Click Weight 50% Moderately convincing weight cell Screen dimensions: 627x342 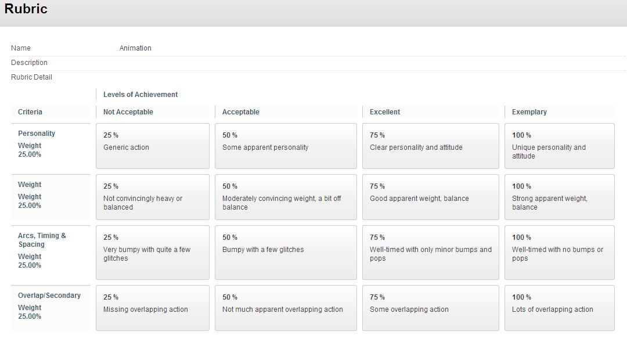(285, 197)
